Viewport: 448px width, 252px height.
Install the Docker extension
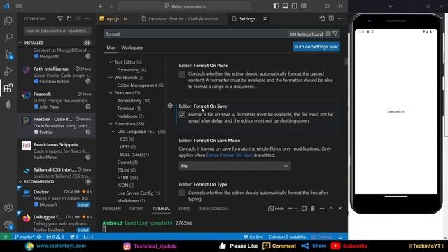[x=83, y=205]
